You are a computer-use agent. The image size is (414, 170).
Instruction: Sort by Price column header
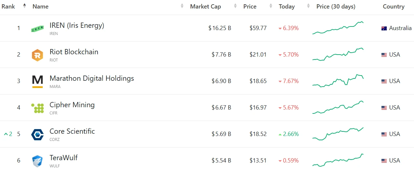[x=250, y=7]
